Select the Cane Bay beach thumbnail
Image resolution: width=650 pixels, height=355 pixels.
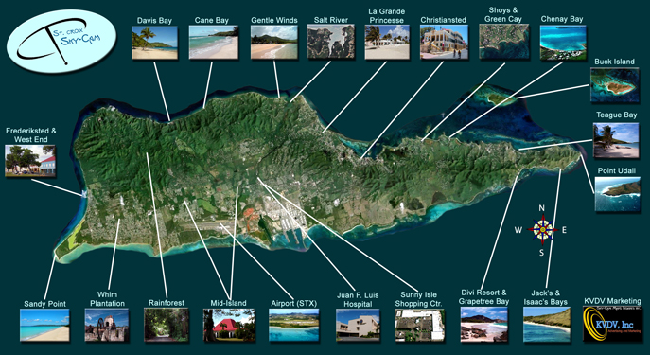tap(214, 43)
